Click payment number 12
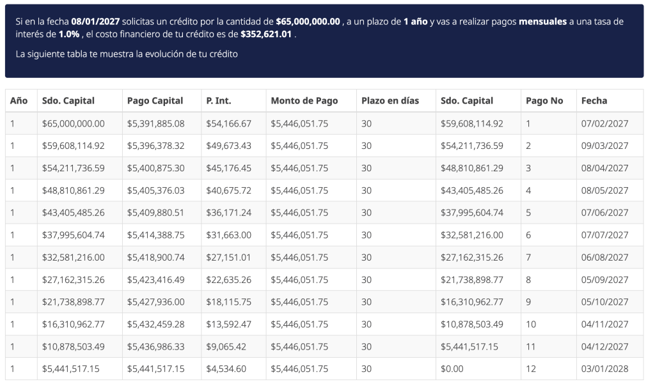 (530, 369)
